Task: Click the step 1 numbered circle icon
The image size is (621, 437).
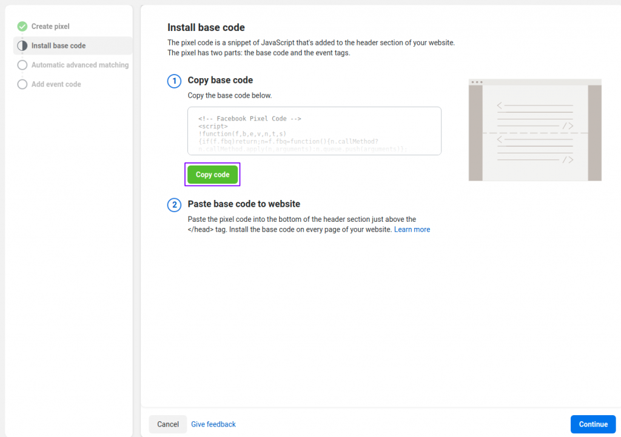Action: click(x=174, y=81)
